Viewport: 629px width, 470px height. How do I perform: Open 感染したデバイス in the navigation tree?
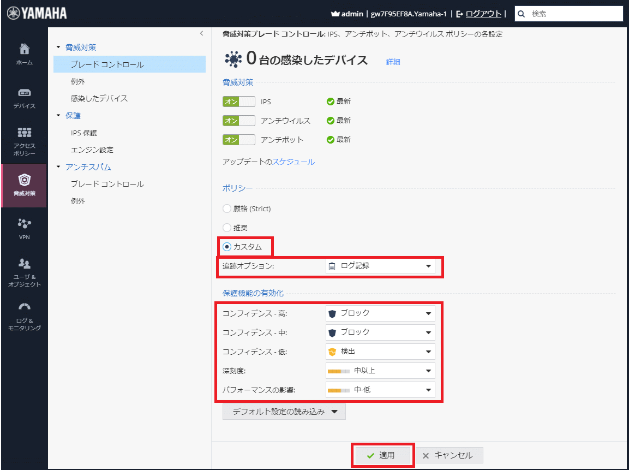click(99, 98)
